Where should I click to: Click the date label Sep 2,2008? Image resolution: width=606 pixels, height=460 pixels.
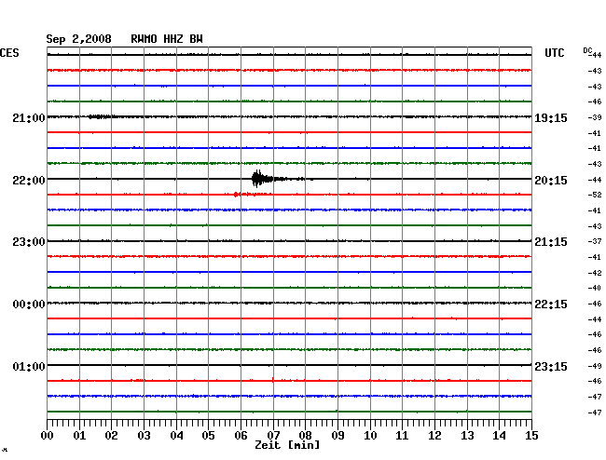tap(78, 39)
